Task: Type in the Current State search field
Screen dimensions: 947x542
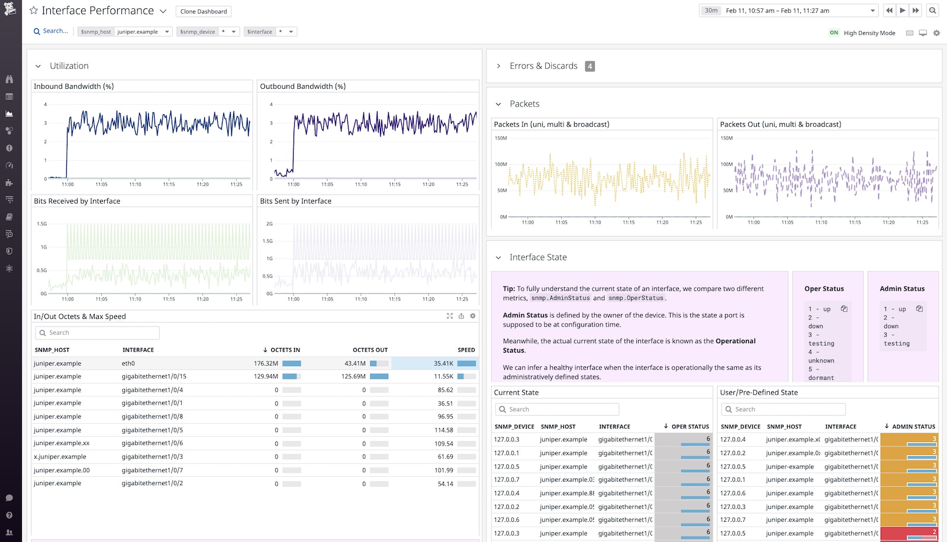Action: tap(556, 409)
